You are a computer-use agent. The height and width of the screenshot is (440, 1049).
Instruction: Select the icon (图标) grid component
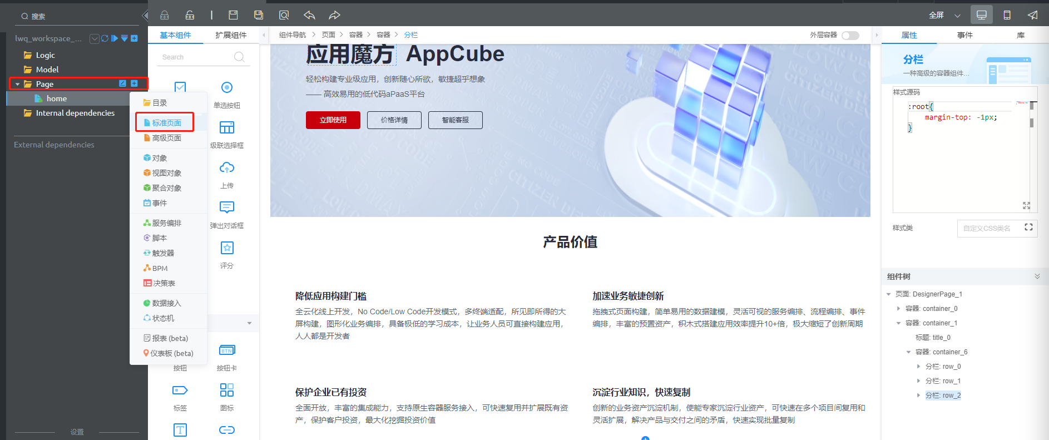coord(227,390)
